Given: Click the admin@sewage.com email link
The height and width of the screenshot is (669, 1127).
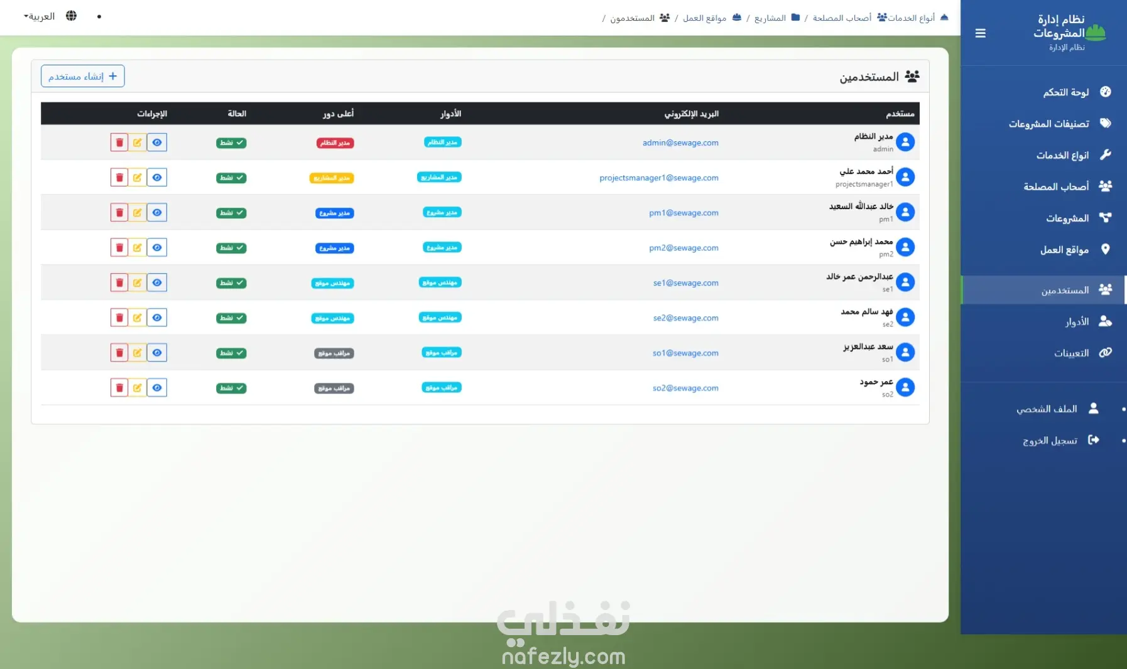Looking at the screenshot, I should 680,143.
